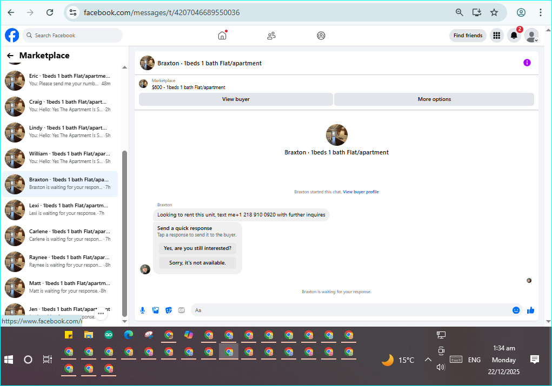This screenshot has height=386, width=552.
Task: Open Task View on the taskbar
Action: tap(47, 360)
